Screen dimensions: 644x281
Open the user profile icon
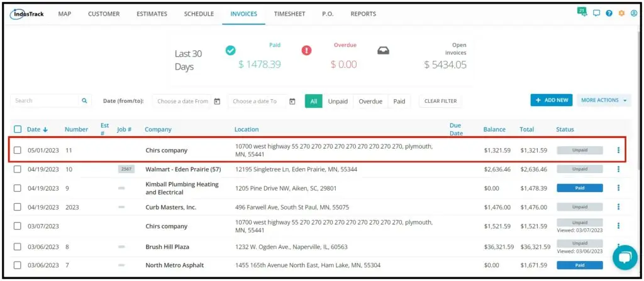[634, 13]
